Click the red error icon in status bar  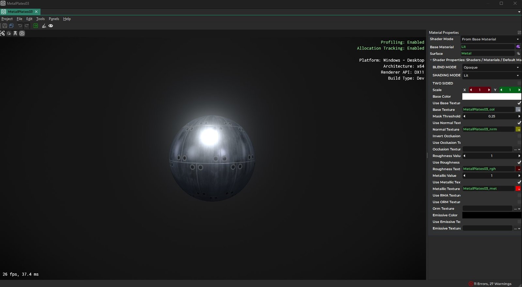pyautogui.click(x=471, y=284)
